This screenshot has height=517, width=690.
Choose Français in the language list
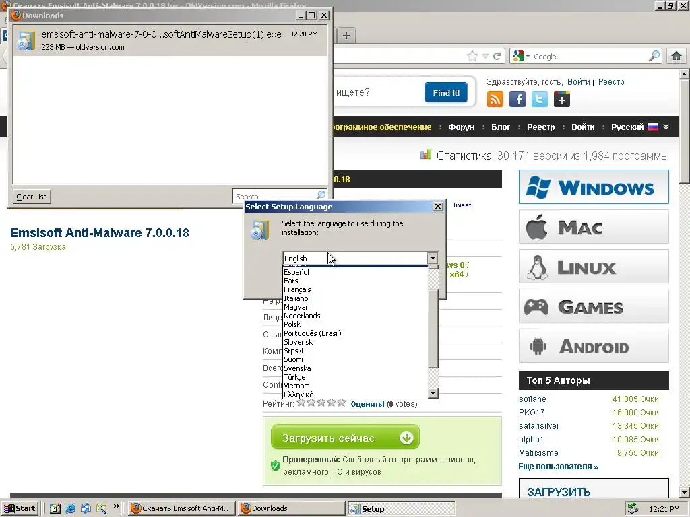(x=355, y=289)
